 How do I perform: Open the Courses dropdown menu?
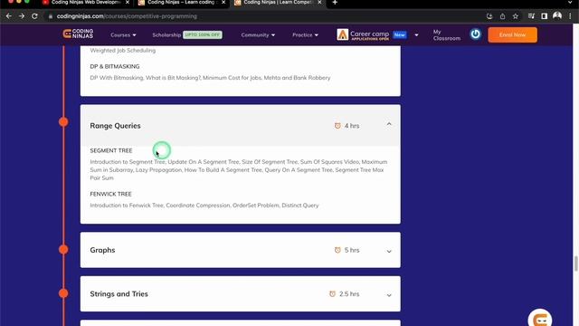[123, 34]
